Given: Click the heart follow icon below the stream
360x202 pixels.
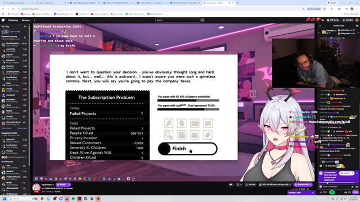Looking at the screenshot, I should point(231,185).
